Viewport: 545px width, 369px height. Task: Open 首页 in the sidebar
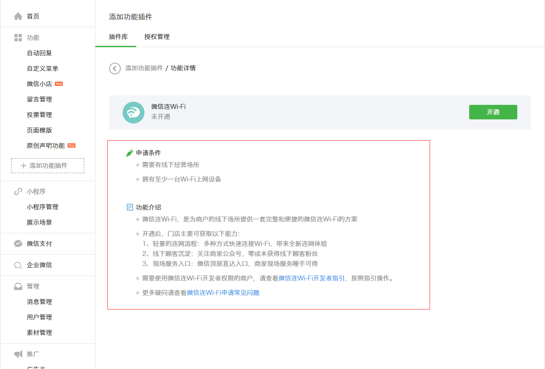(33, 16)
